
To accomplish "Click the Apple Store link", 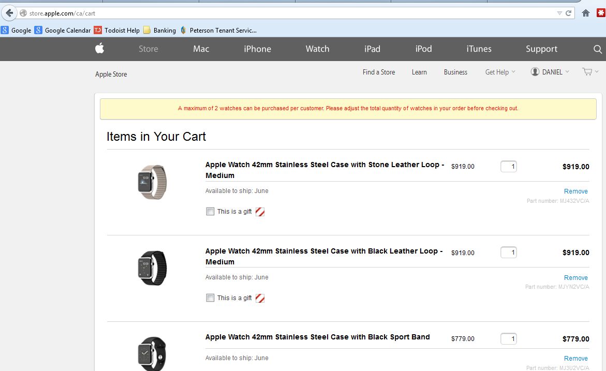I will click(x=111, y=74).
